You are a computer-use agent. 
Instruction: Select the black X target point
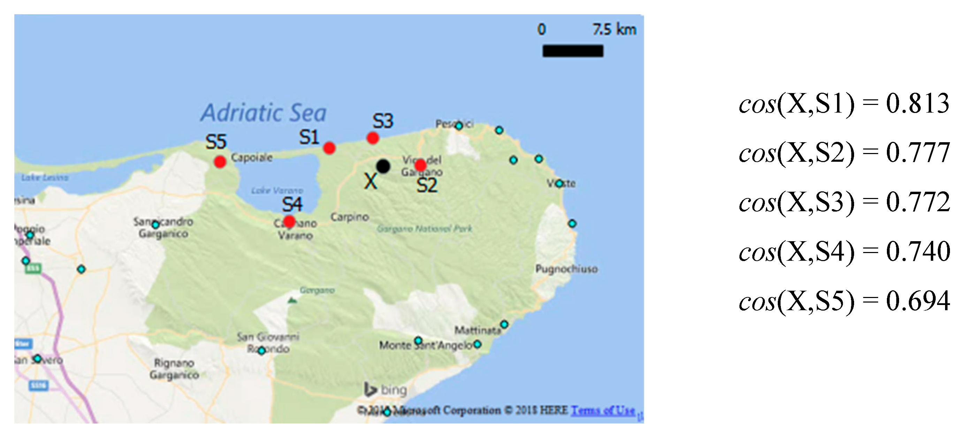click(383, 166)
